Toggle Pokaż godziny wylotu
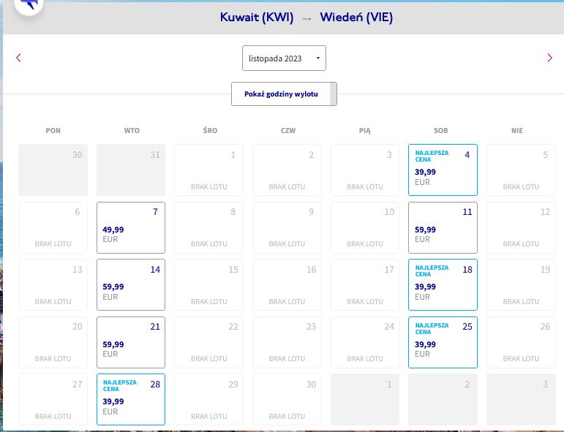The width and height of the screenshot is (564, 432). point(284,94)
